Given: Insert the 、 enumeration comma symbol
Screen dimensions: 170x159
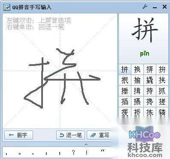Looking at the screenshot, I should point(33,154).
